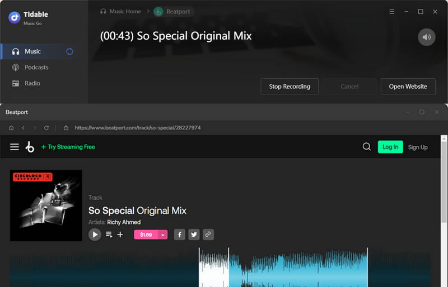
Task: Click the Beatport logo icon
Action: [x=30, y=147]
